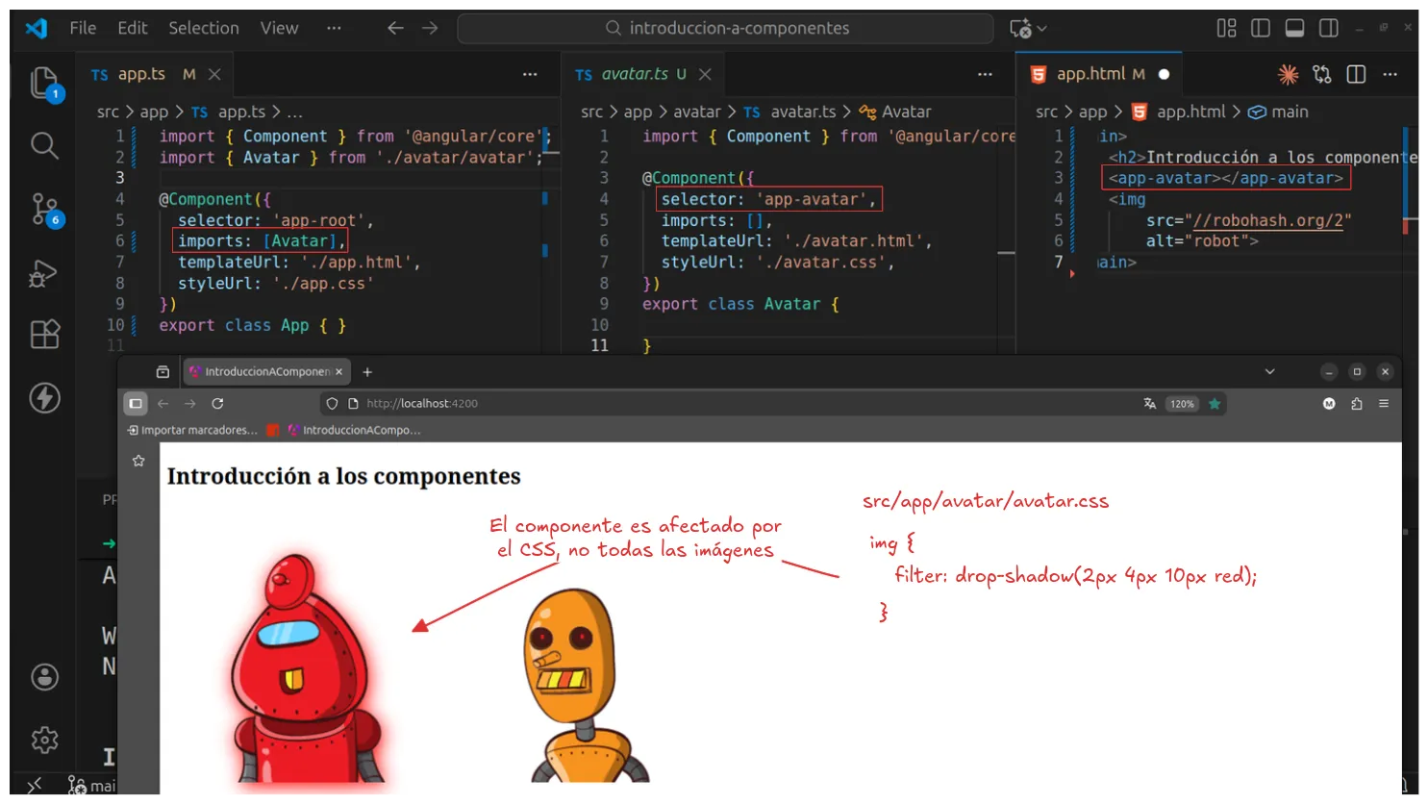This screenshot has width=1428, height=804.
Task: Open the more actions menu for app.ts editor
Action: coord(530,74)
